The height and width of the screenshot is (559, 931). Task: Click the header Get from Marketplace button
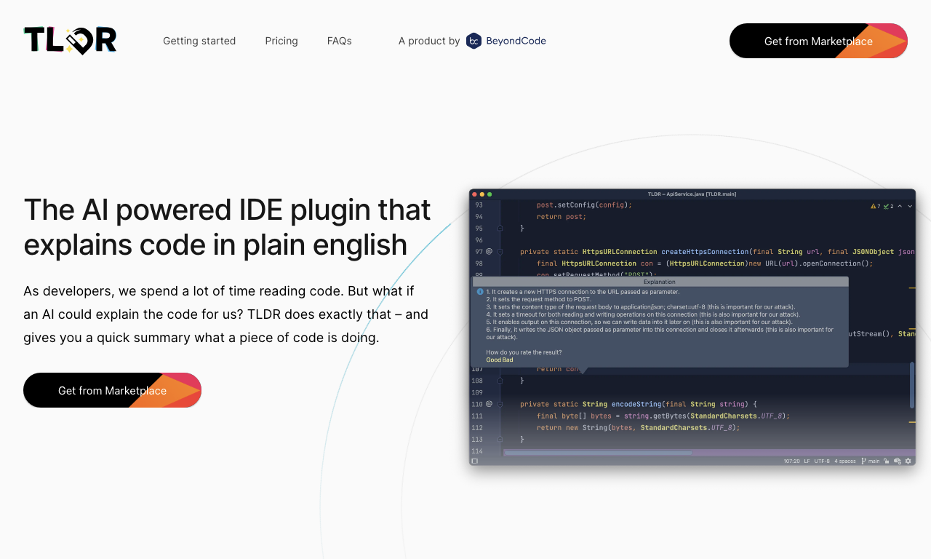click(x=818, y=41)
